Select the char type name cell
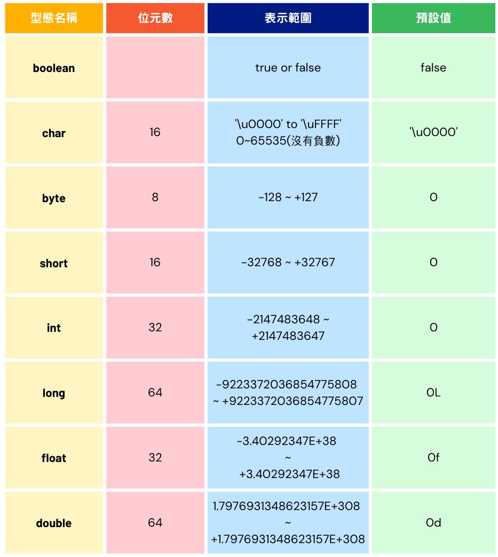The image size is (498, 557). [54, 132]
